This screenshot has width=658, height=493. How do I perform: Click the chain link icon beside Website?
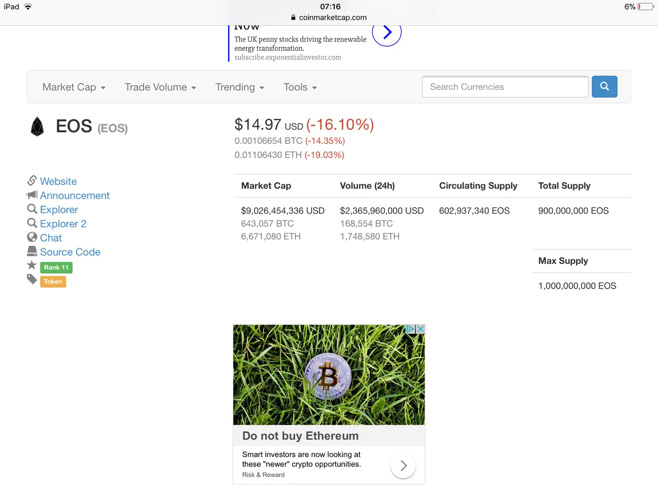click(x=32, y=181)
